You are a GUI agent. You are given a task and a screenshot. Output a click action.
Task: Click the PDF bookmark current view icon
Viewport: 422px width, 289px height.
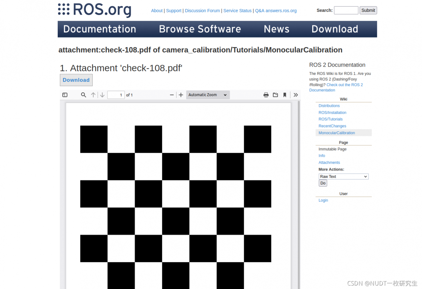tap(285, 95)
